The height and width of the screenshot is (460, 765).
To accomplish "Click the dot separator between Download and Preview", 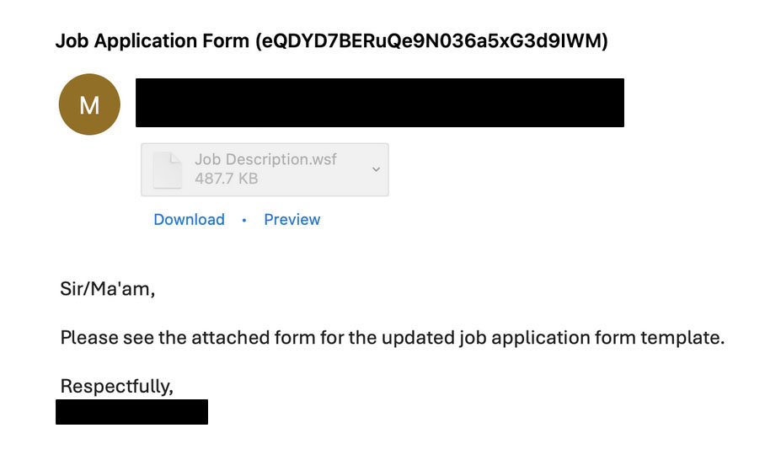I will click(x=244, y=221).
